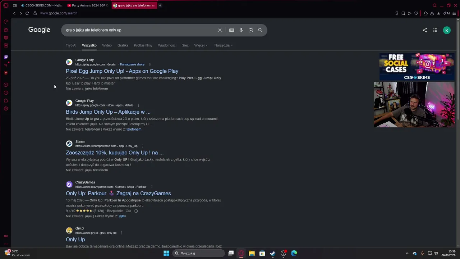Clear the Google search query
The height and width of the screenshot is (259, 460).
220,30
